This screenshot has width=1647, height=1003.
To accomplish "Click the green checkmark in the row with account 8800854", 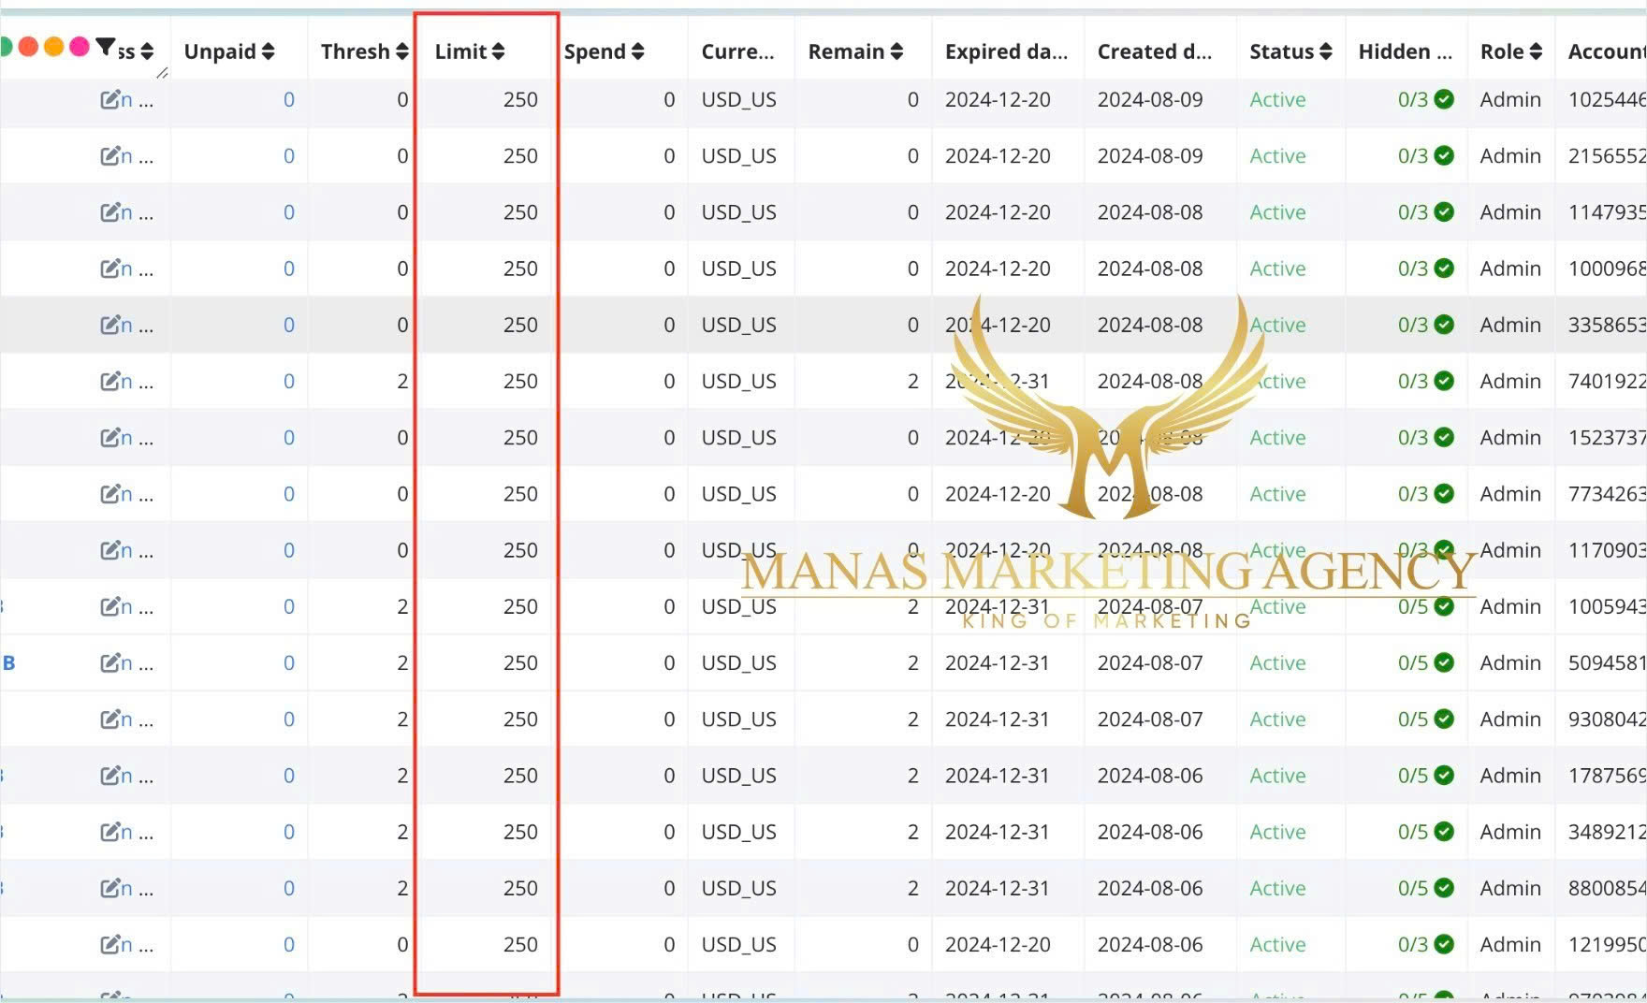I will 1444,888.
